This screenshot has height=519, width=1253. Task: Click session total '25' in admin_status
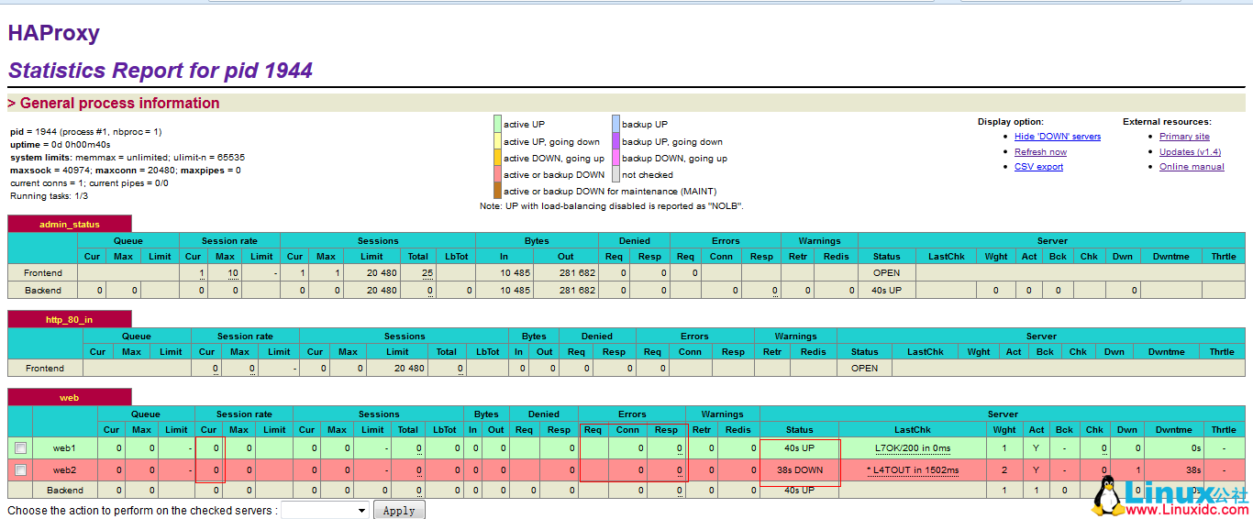point(427,273)
